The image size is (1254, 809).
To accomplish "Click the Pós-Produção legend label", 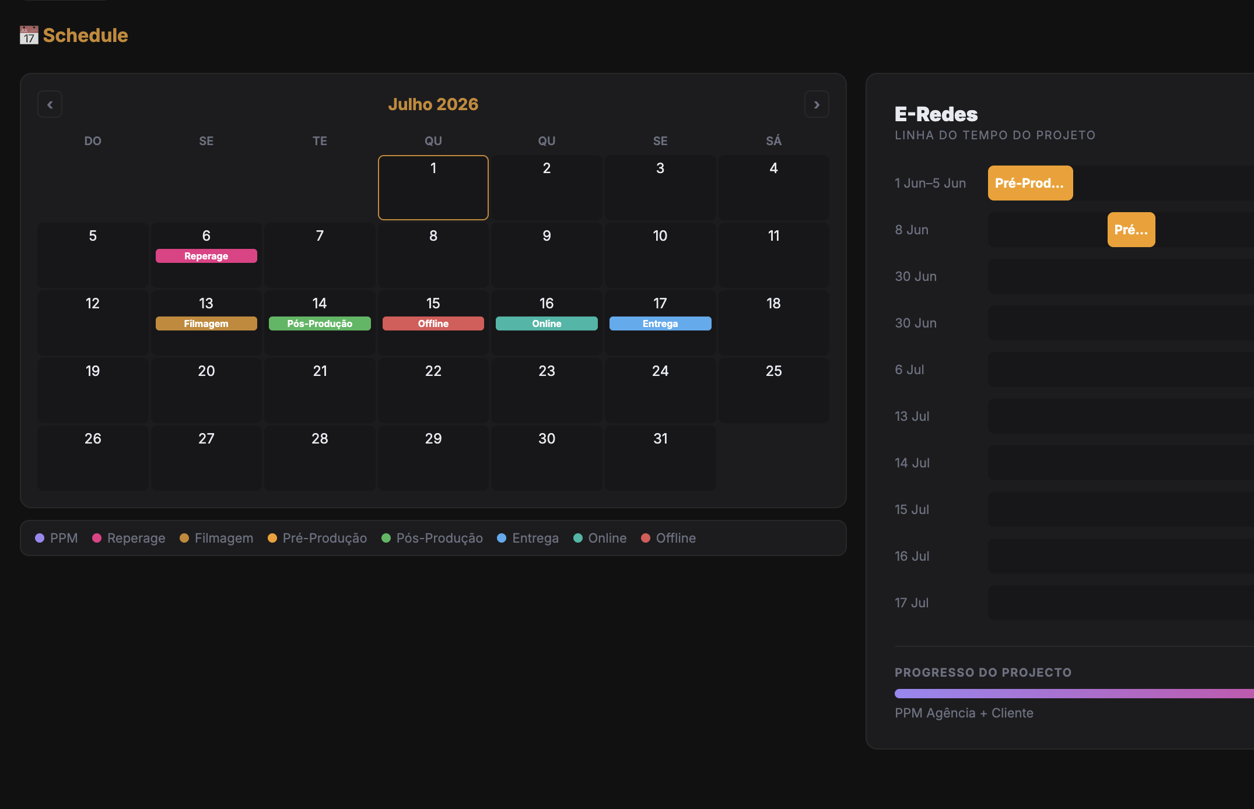I will (x=440, y=538).
